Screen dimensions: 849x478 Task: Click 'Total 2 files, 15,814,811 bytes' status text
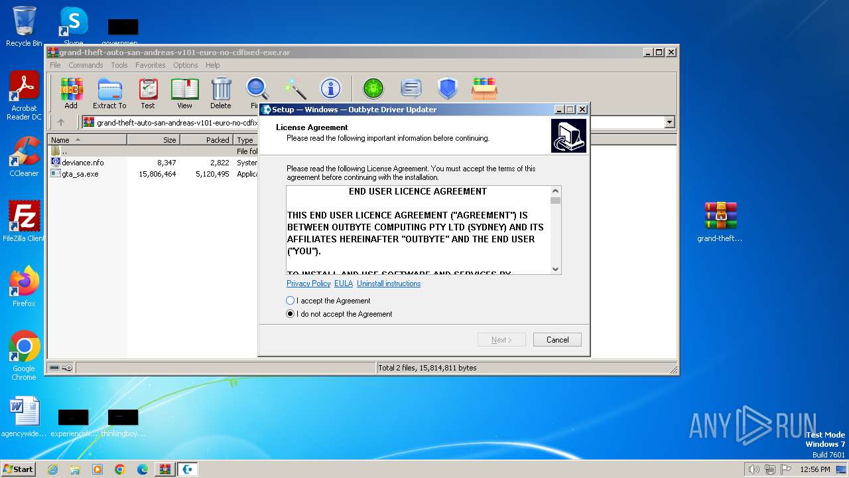pos(427,368)
